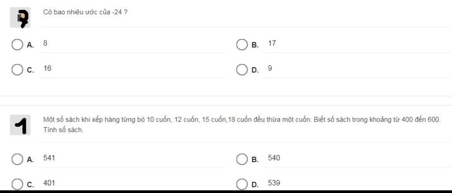Click the answer text '9' in first question
Image resolution: width=452 pixels, height=193 pixels.
(270, 68)
